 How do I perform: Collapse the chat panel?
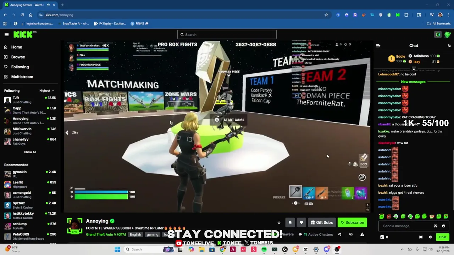(378, 46)
